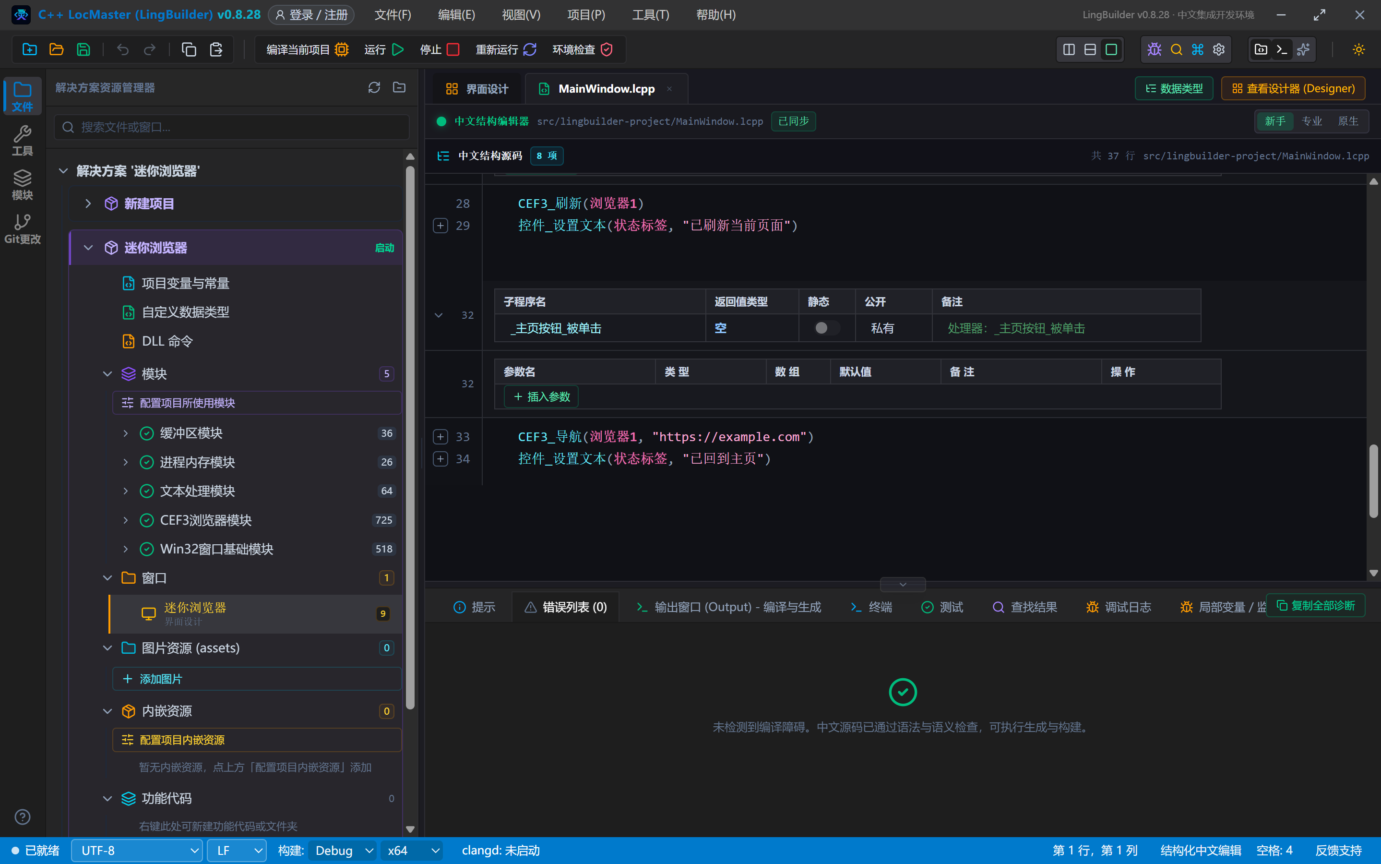This screenshot has height=864, width=1381.
Task: Refresh the solution explorer
Action: click(x=374, y=87)
